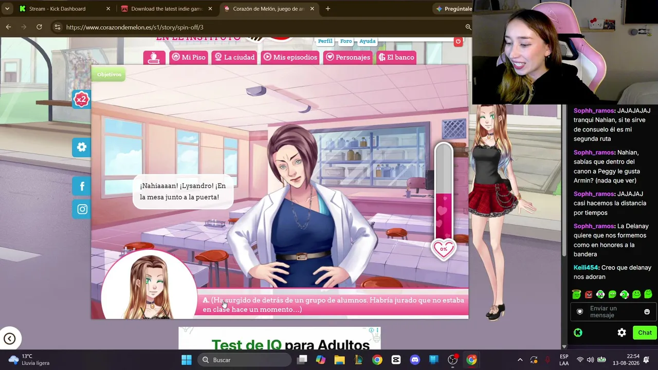658x370 pixels.
Task: Open chat settings gear icon
Action: (x=622, y=333)
